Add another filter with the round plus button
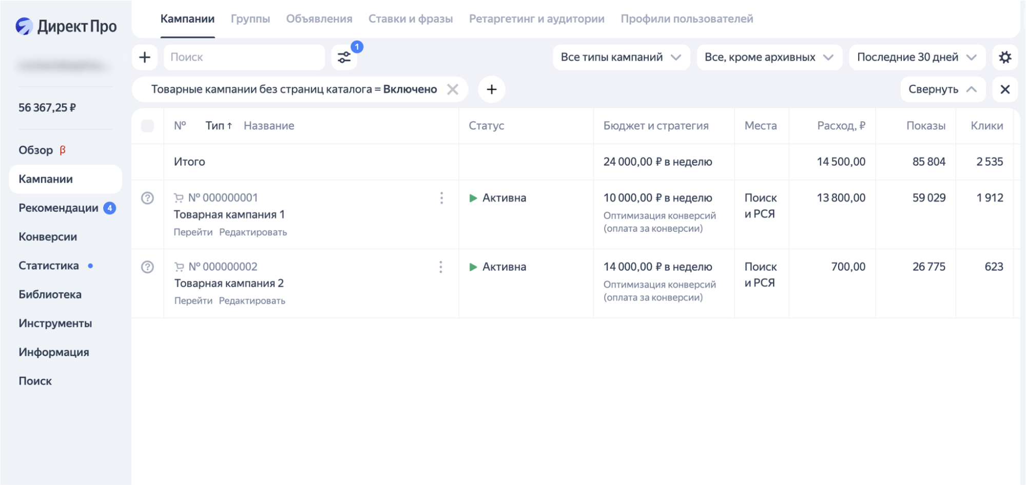The height and width of the screenshot is (485, 1026). [491, 89]
